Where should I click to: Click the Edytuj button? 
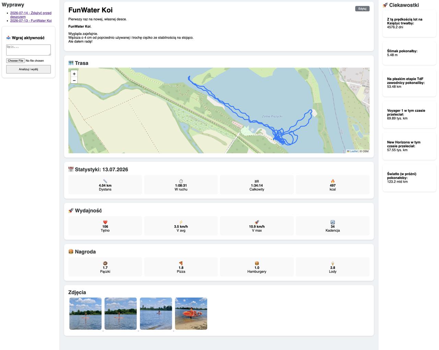pos(362,9)
